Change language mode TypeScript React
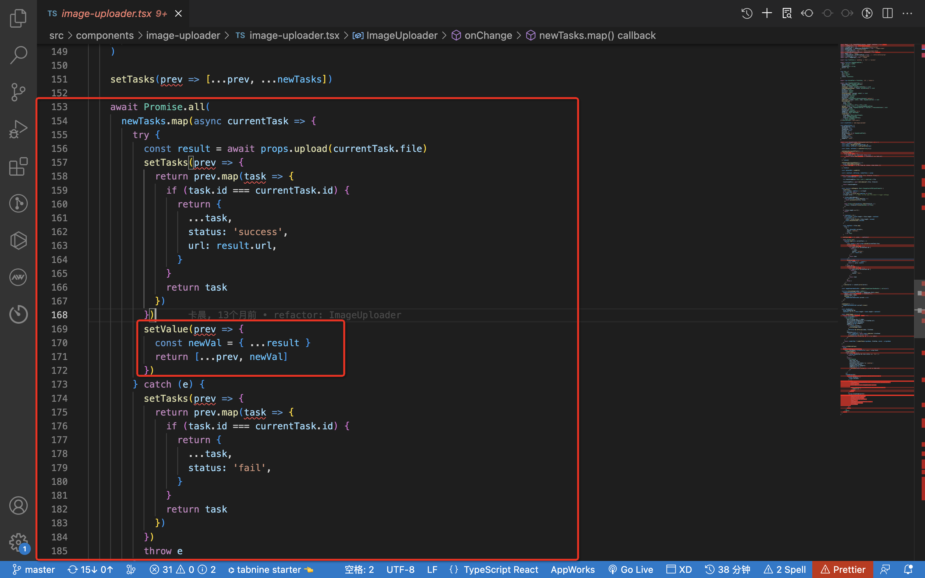 [x=501, y=570]
